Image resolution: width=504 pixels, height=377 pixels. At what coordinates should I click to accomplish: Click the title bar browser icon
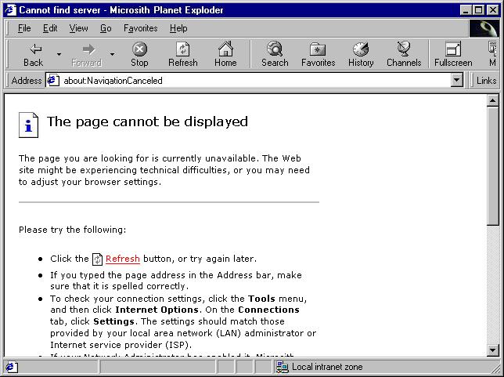click(9, 10)
